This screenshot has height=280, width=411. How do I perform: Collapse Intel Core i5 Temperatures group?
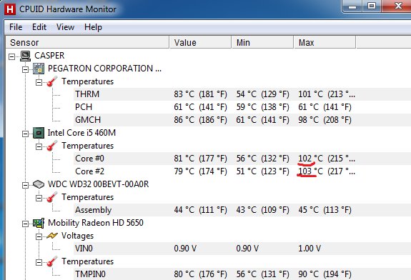pyautogui.click(x=39, y=146)
